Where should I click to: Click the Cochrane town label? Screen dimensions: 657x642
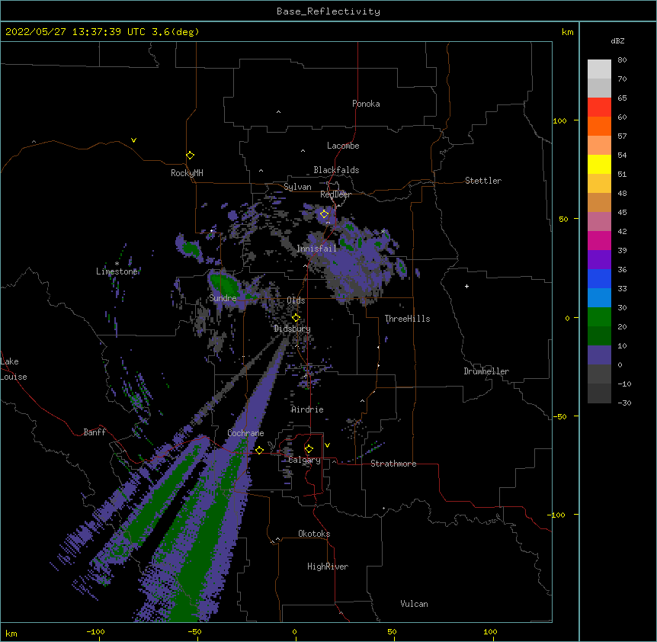click(245, 433)
